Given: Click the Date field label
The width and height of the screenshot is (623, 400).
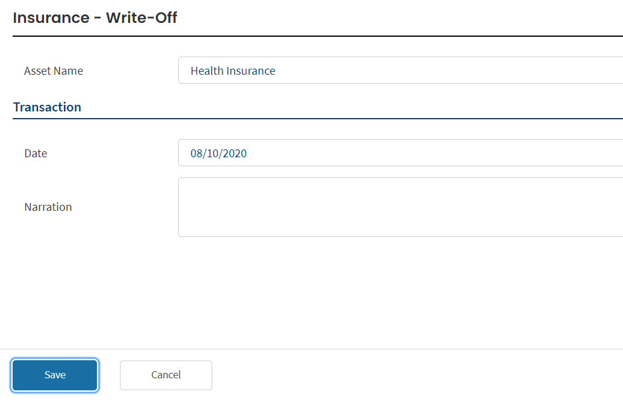Looking at the screenshot, I should tap(36, 154).
